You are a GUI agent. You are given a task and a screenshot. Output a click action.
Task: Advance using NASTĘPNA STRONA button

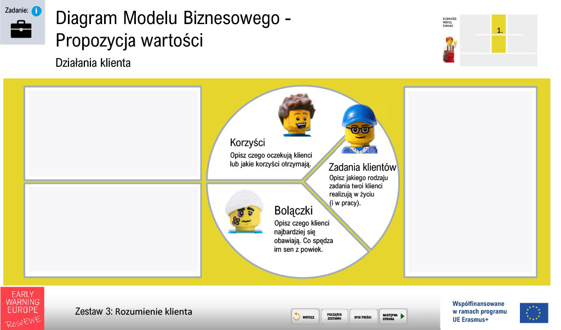click(x=393, y=317)
